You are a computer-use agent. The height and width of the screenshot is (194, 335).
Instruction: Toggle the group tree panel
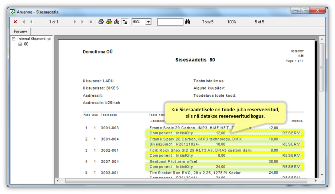pos(125,22)
